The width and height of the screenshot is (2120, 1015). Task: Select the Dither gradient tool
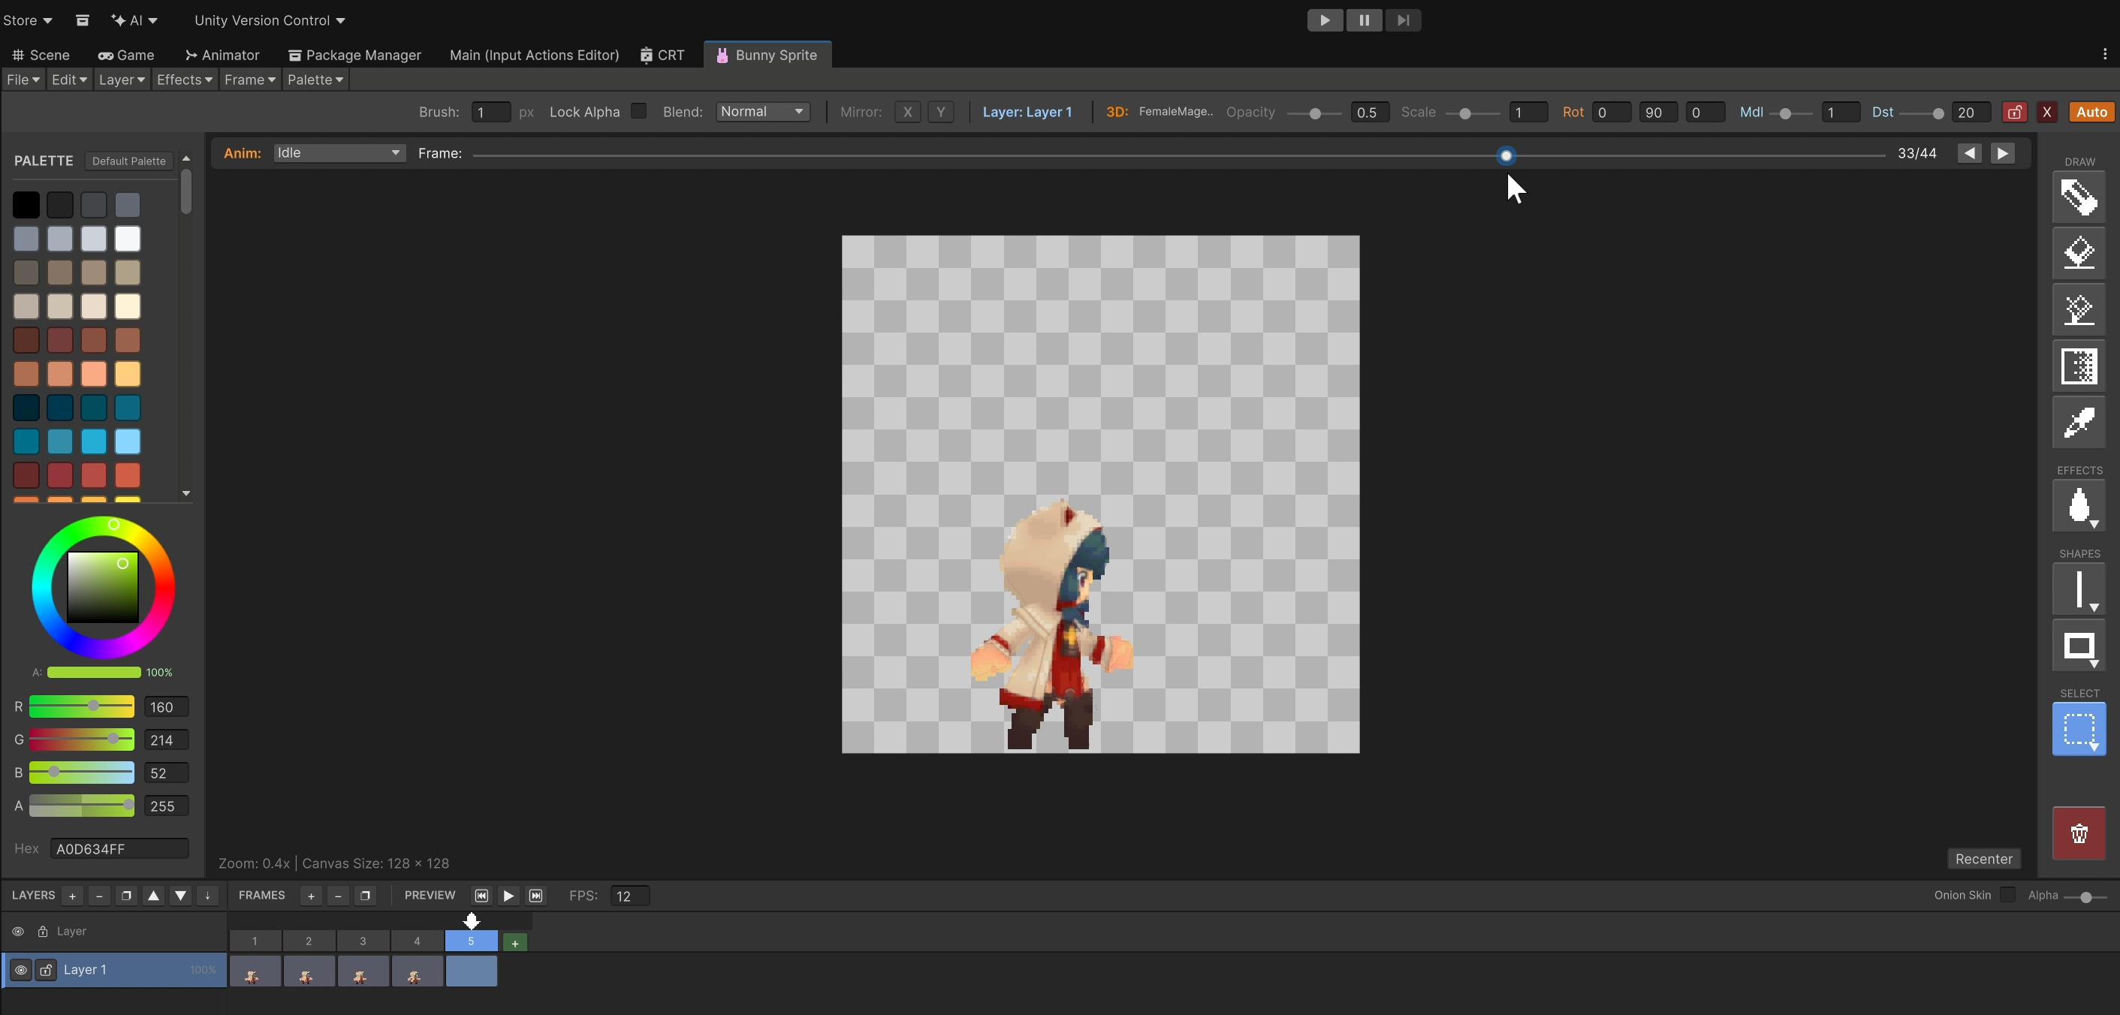(2078, 367)
